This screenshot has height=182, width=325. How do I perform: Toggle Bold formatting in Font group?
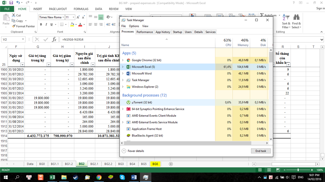(x=41, y=24)
